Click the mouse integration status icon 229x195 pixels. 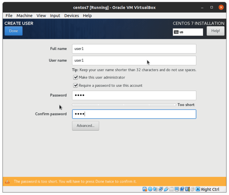click(x=192, y=189)
